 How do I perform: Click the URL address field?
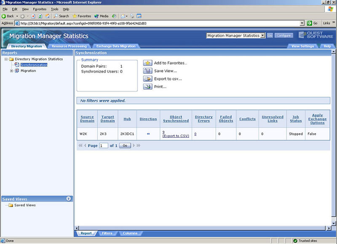pos(160,23)
